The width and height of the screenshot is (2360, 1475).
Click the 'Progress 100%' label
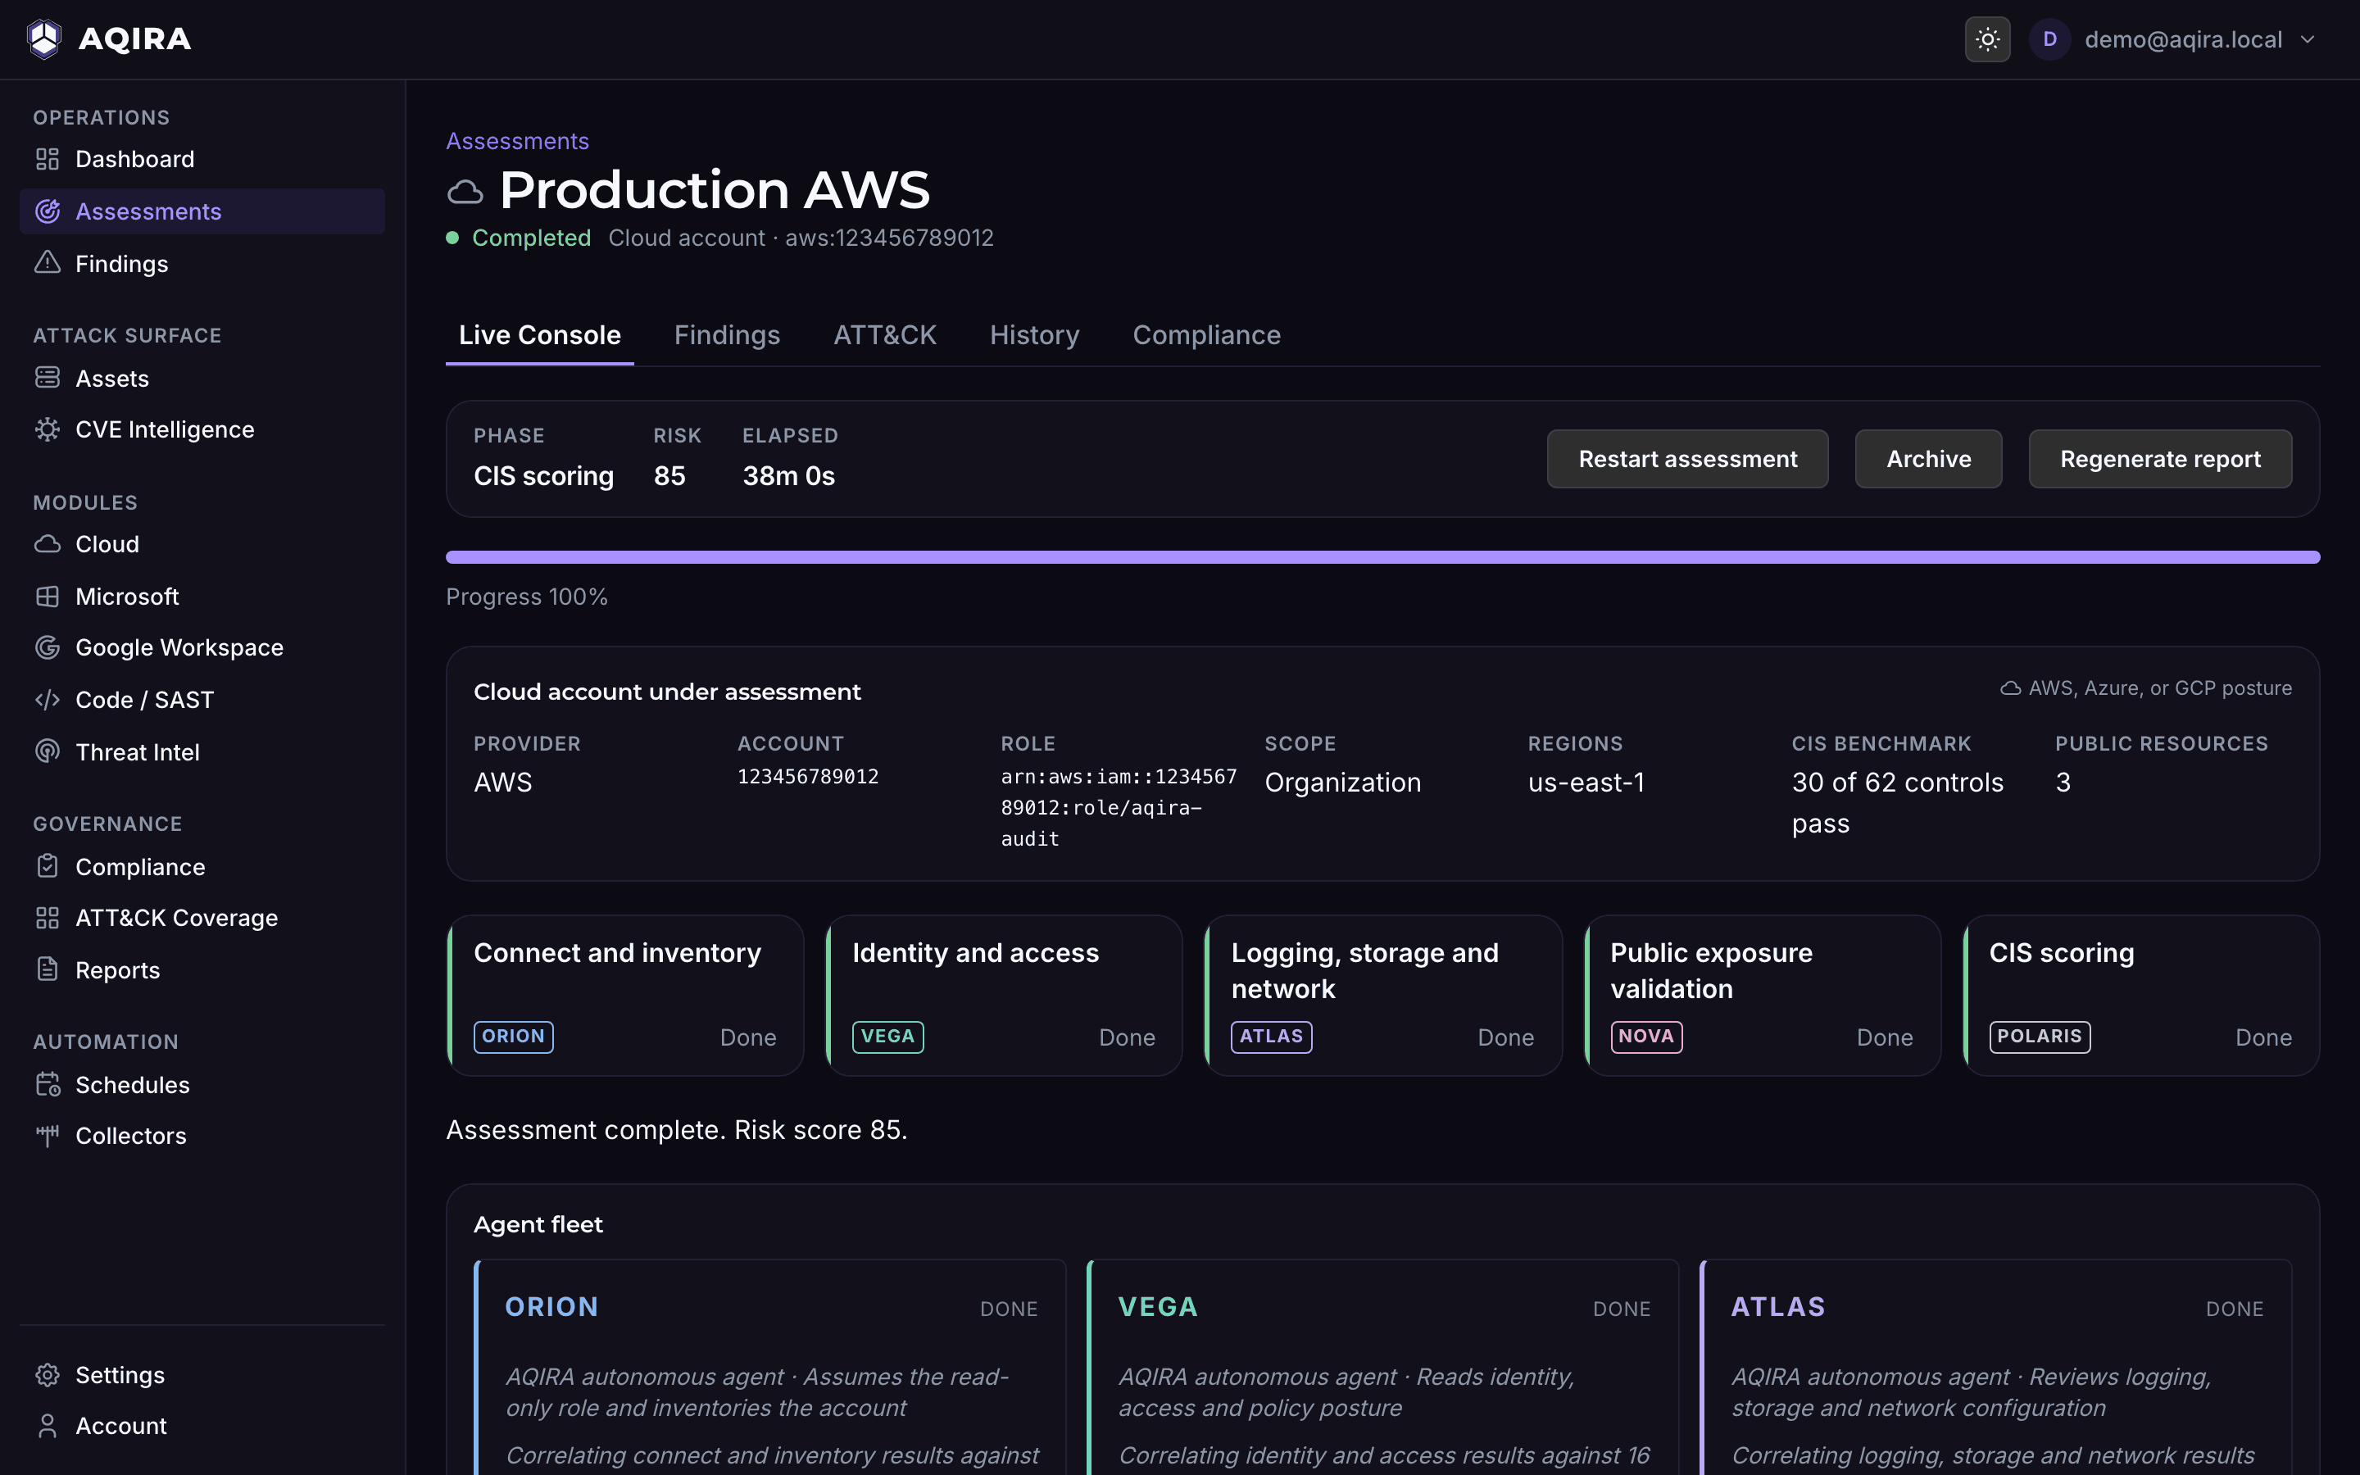pos(527,597)
